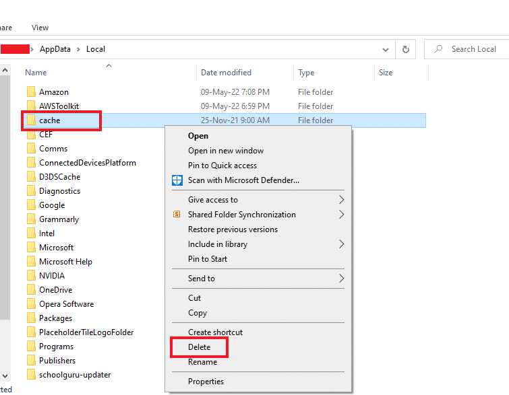Expand the Send to submenu arrow

click(x=341, y=279)
